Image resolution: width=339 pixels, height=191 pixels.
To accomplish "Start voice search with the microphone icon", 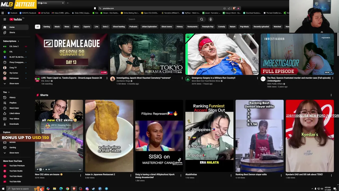I will click(x=211, y=19).
